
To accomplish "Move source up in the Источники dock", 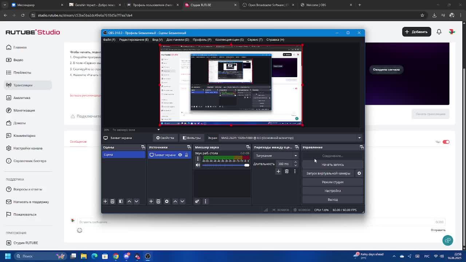I will coord(175,201).
